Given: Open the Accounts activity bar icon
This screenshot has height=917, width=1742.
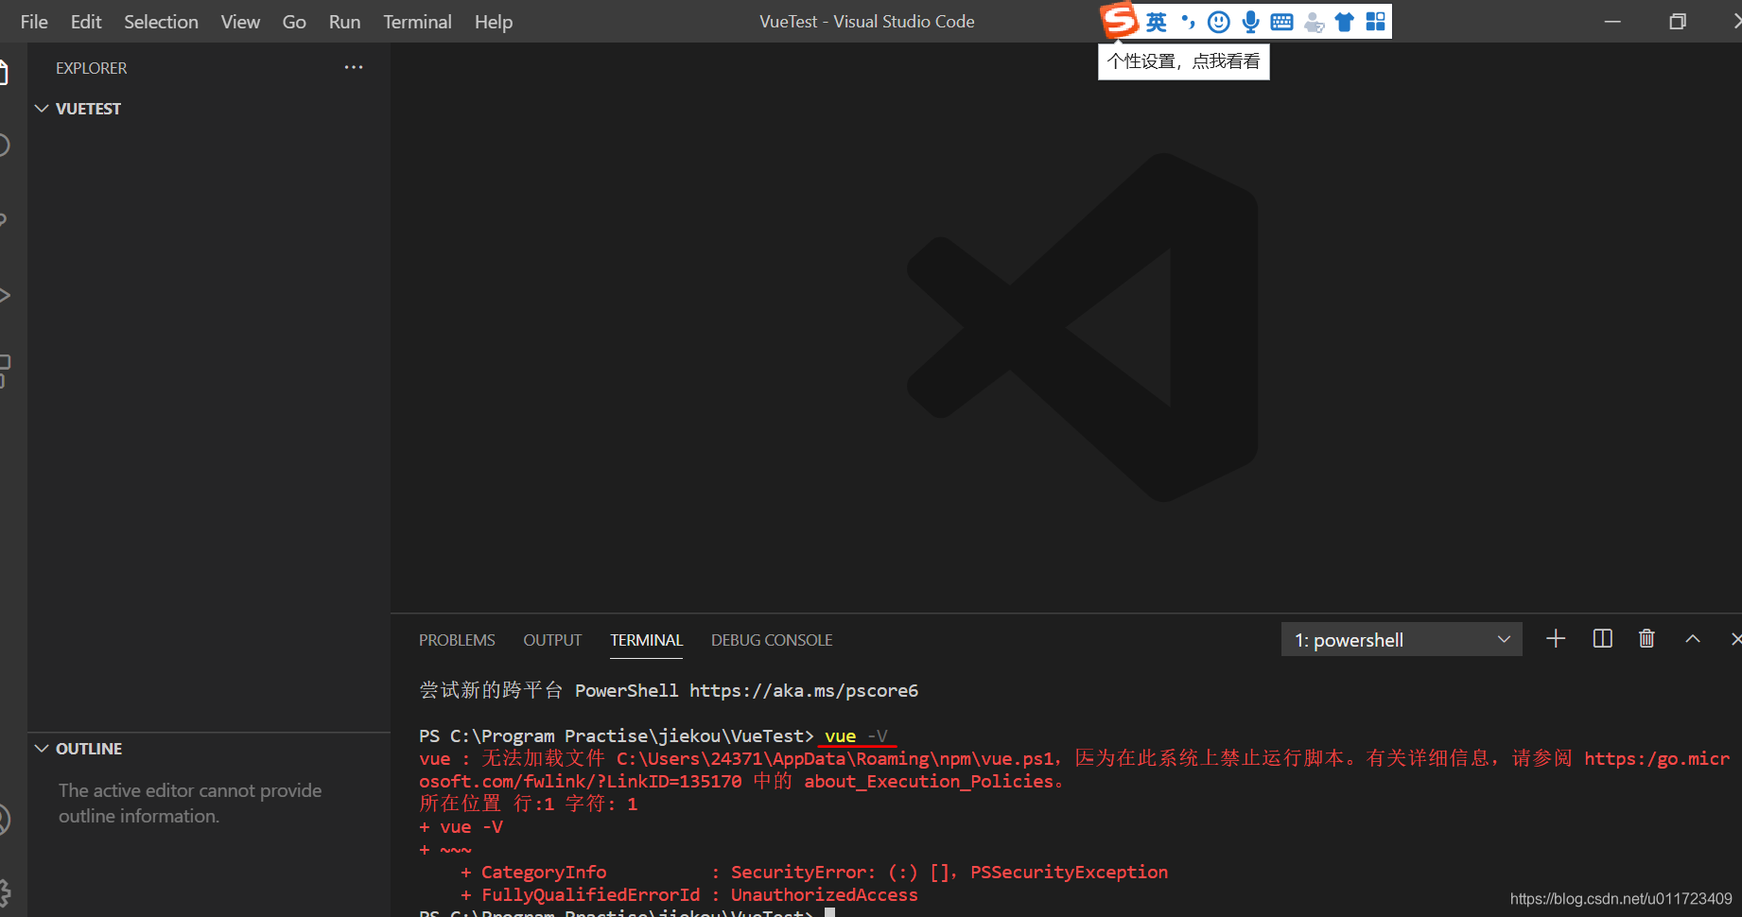Looking at the screenshot, I should point(3,819).
